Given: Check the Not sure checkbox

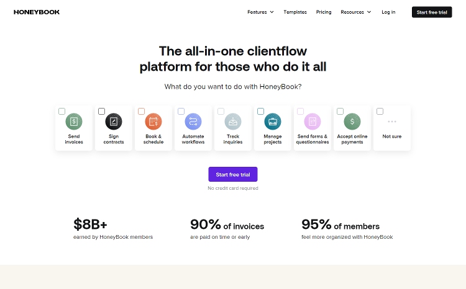Looking at the screenshot, I should click(380, 112).
